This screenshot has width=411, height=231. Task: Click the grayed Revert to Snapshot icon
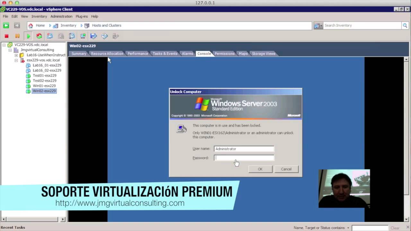click(61, 36)
